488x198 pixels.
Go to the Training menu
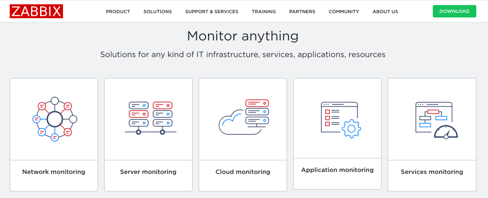[264, 12]
